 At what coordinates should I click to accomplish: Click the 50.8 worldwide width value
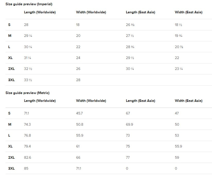pyautogui.click(x=80, y=124)
